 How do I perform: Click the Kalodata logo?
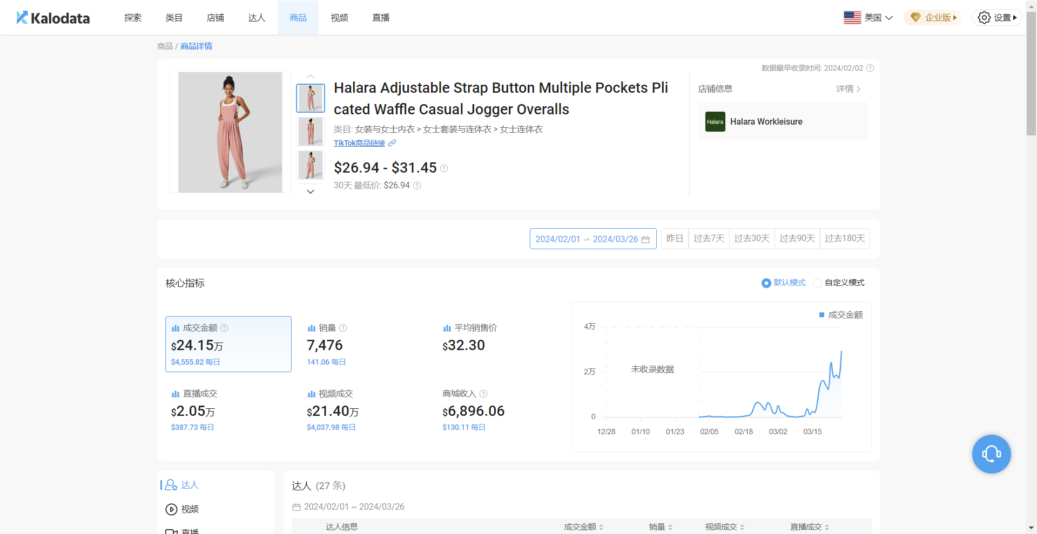point(53,18)
